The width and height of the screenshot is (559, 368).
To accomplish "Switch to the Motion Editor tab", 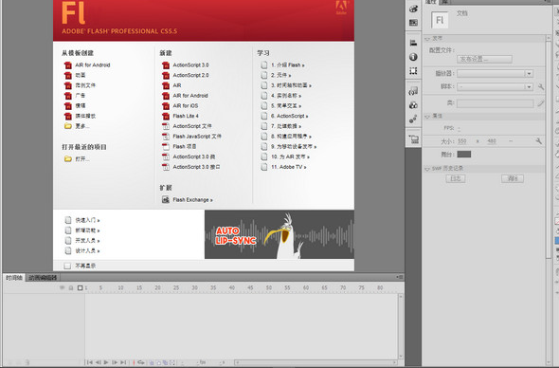I will click(43, 278).
